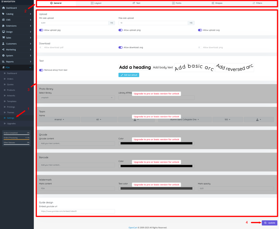279x229 pixels.
Task: Click the Reports chart icon
Action: click(x=3, y=61)
